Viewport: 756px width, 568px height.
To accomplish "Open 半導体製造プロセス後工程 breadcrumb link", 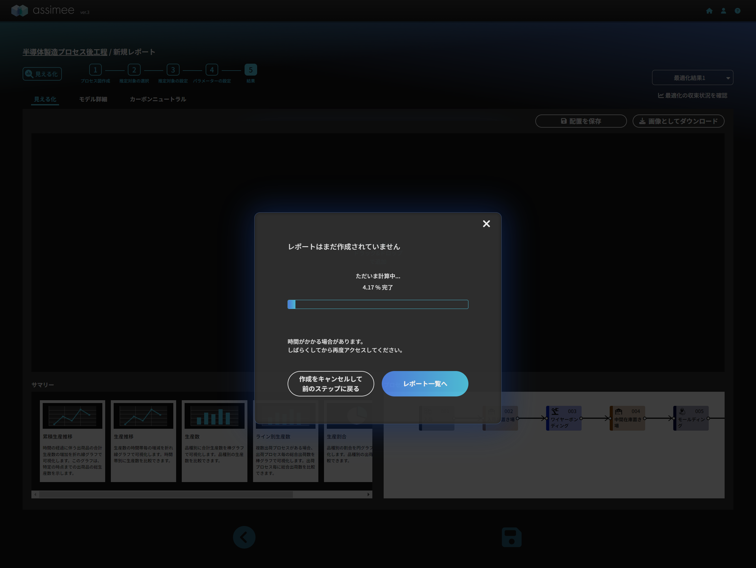I will tap(65, 52).
